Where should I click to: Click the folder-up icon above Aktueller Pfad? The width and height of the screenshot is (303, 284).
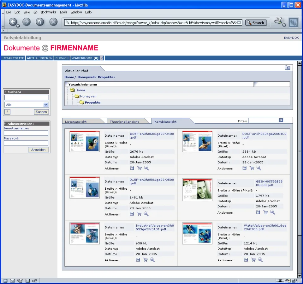[x=287, y=68]
